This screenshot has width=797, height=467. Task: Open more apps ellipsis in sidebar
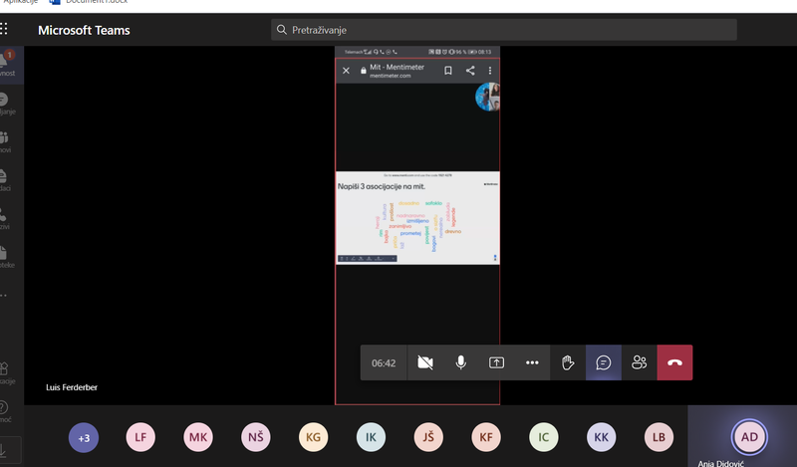pyautogui.click(x=4, y=296)
